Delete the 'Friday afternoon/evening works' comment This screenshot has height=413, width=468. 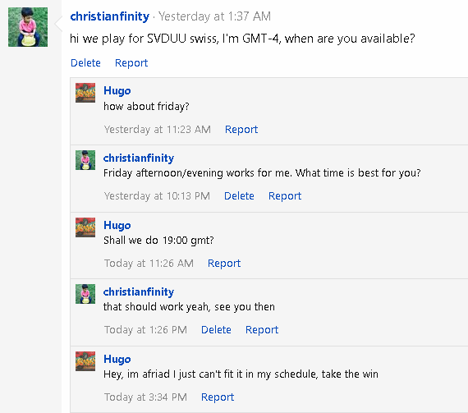[239, 196]
